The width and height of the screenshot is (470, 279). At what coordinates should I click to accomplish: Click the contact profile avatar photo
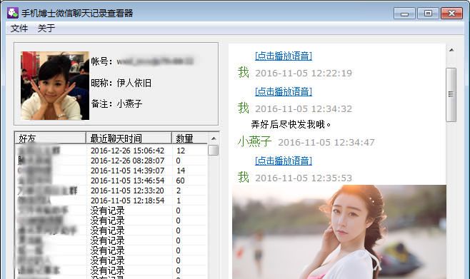55,86
